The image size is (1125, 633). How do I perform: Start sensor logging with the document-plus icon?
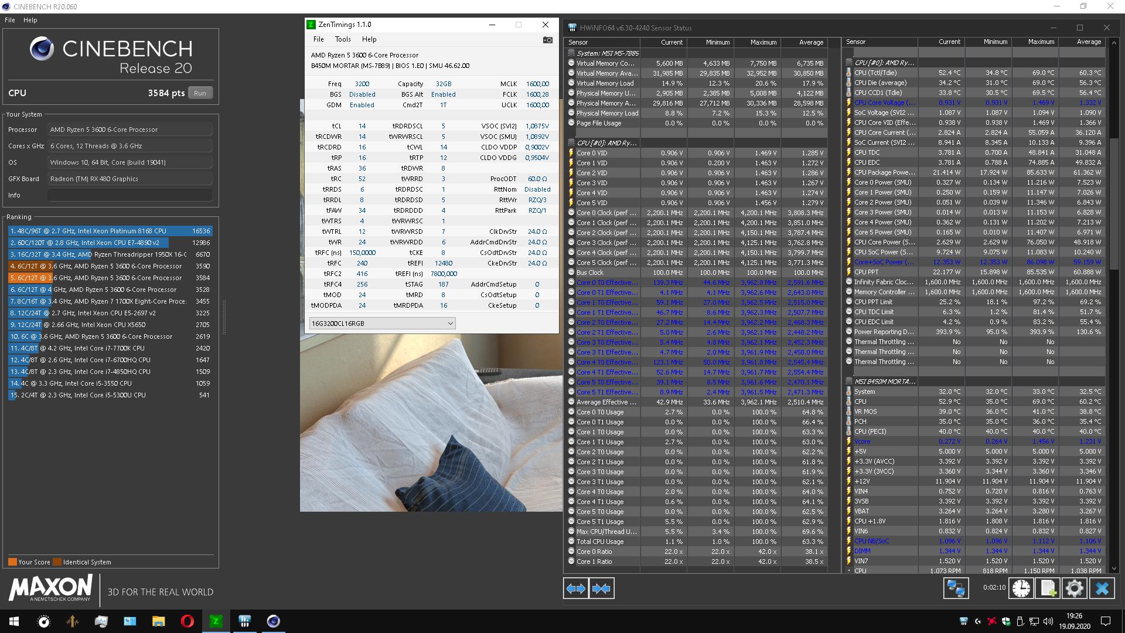tap(1048, 588)
